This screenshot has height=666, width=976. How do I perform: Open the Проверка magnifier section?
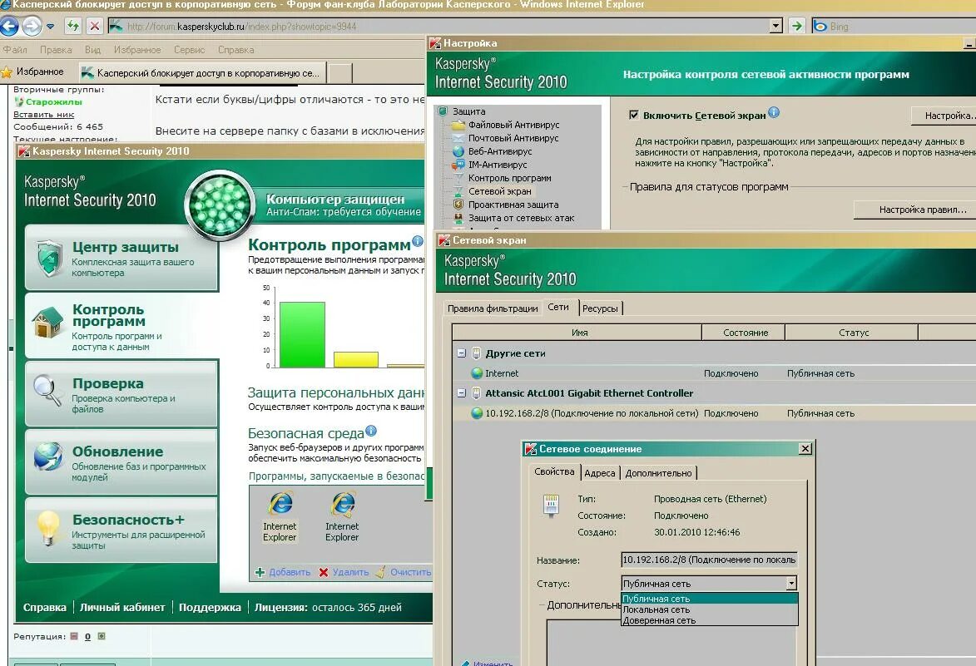[x=121, y=393]
